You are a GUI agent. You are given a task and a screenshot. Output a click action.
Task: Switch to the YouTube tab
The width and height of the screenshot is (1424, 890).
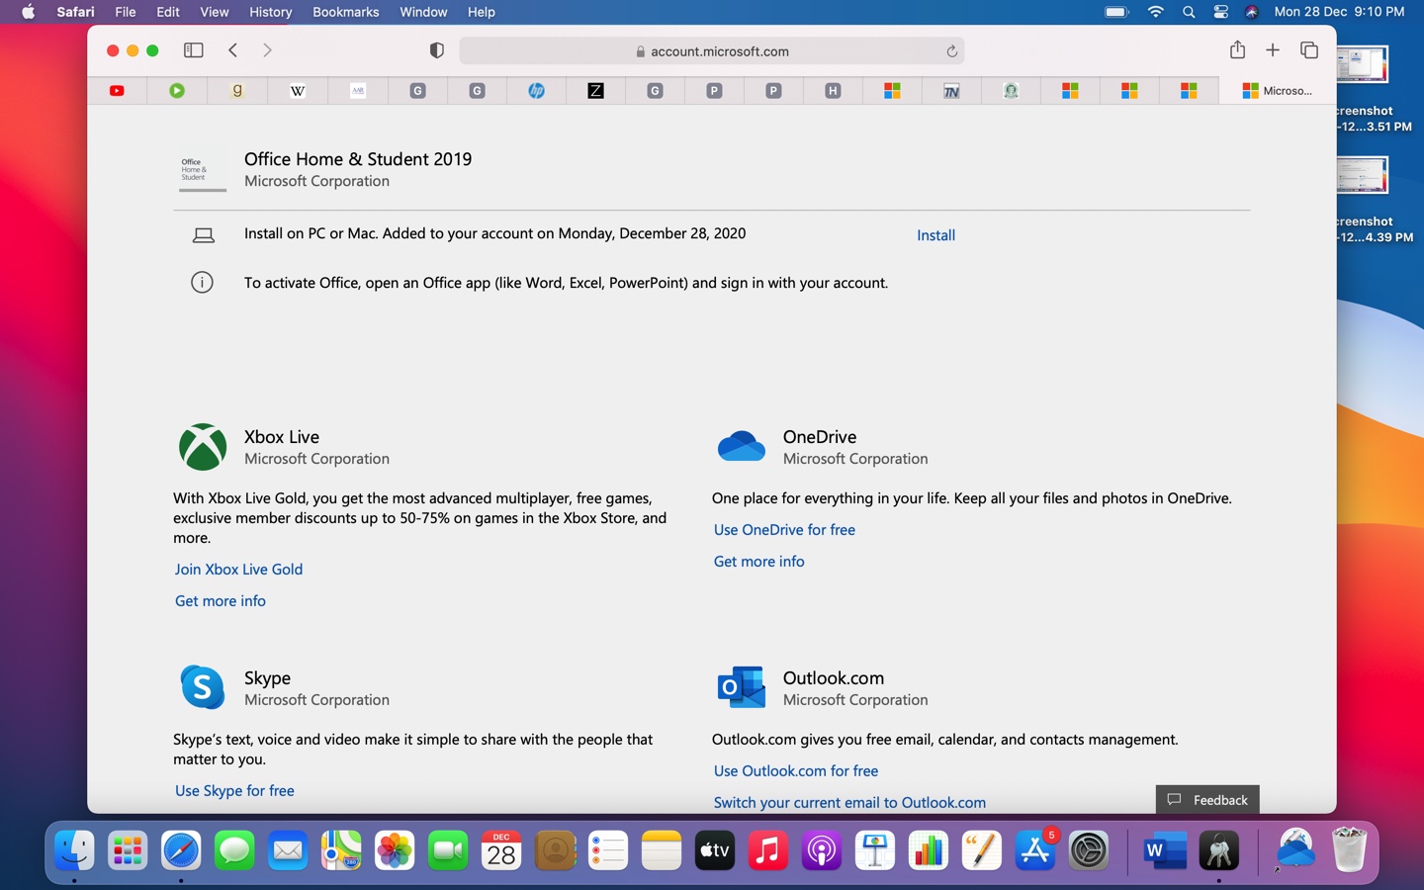click(x=117, y=91)
